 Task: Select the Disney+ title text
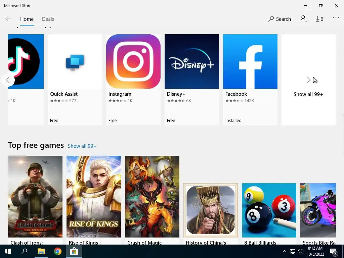point(176,94)
